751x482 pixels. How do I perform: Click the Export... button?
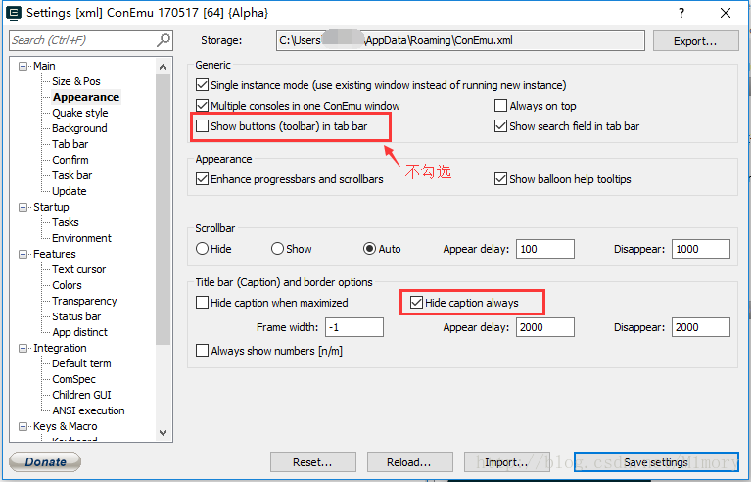coord(695,41)
